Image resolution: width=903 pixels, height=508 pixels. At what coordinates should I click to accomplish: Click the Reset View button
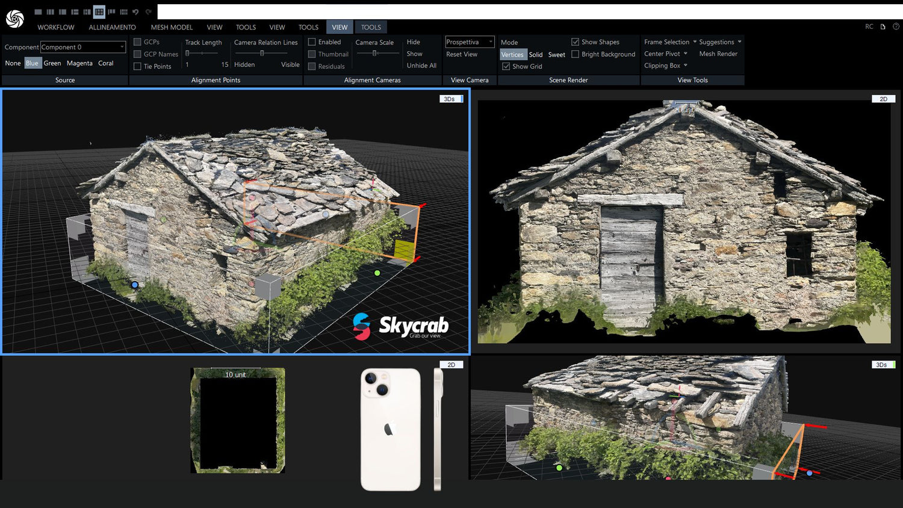point(461,54)
